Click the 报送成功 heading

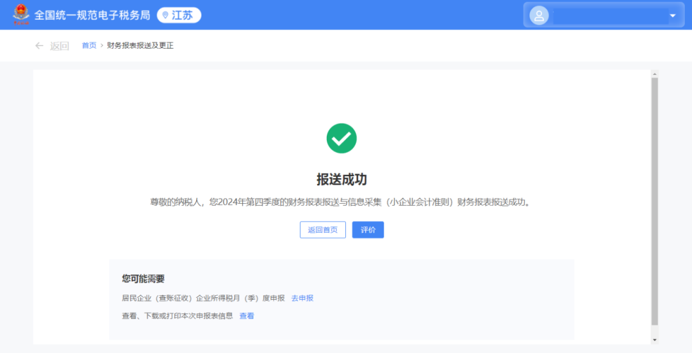coord(342,179)
